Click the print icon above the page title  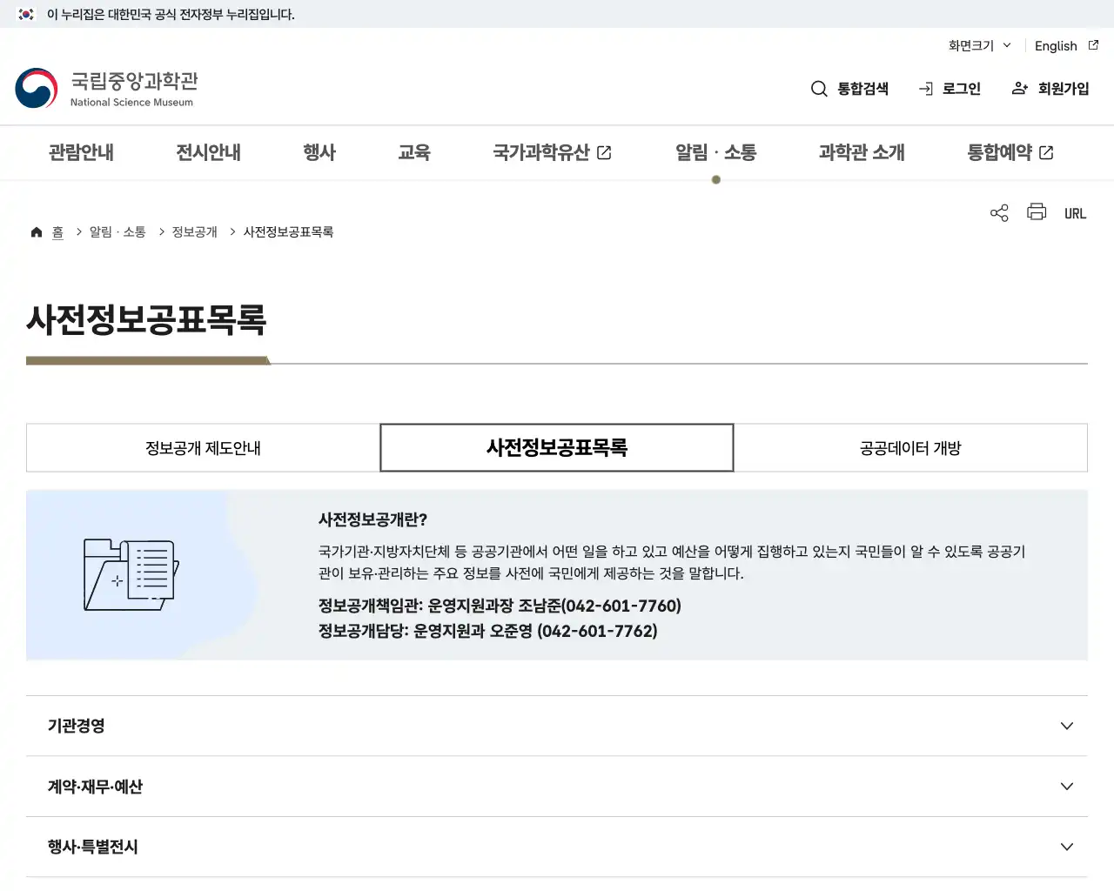point(1036,212)
